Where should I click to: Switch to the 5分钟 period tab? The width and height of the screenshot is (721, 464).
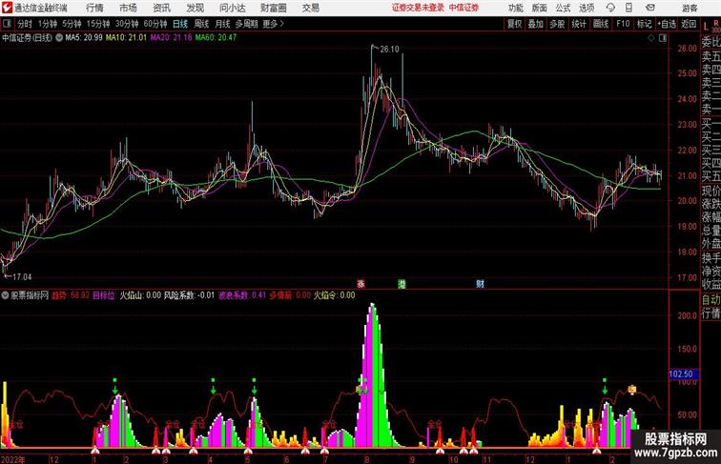(x=72, y=24)
